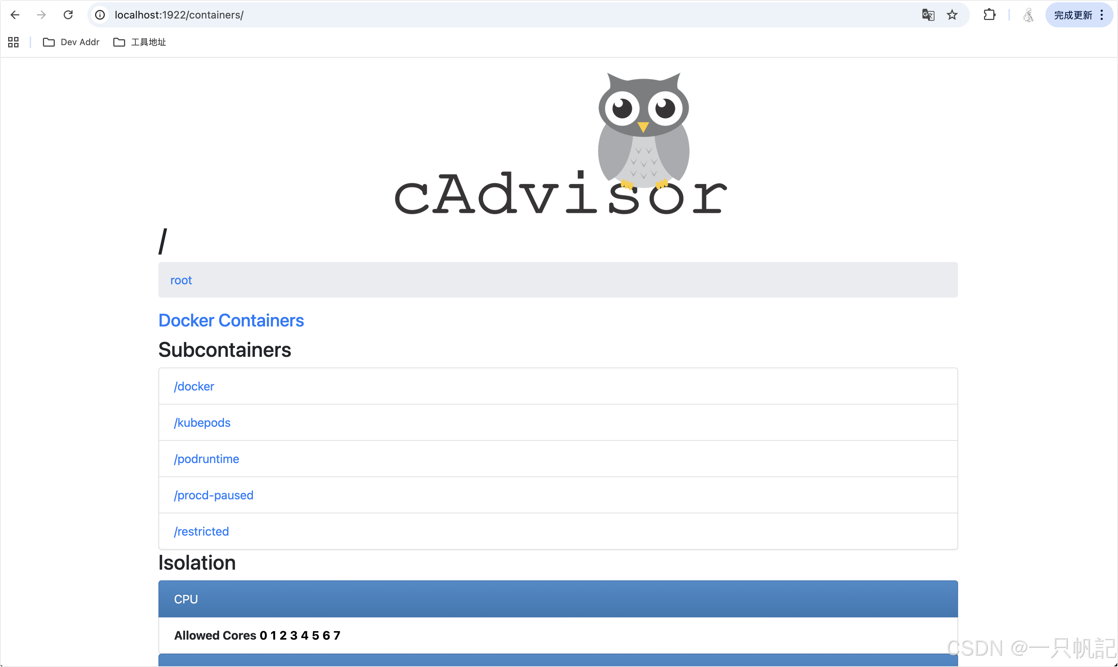The height and width of the screenshot is (667, 1118).
Task: Open the /procd-paused subcontainer
Action: (214, 495)
